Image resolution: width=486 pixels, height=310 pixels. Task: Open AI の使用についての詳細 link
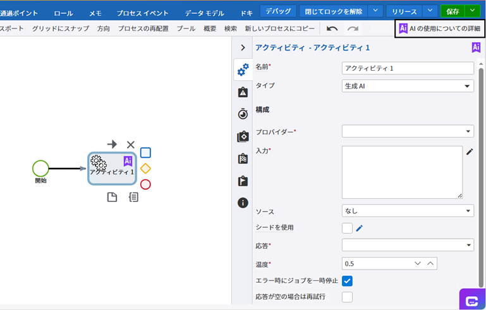click(x=439, y=28)
